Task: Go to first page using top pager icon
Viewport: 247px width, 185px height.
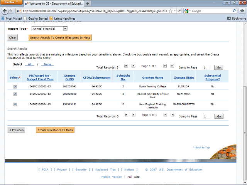Action: point(126,66)
